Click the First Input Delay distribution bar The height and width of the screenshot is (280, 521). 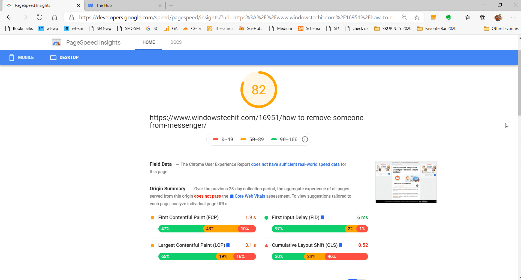click(x=320, y=229)
